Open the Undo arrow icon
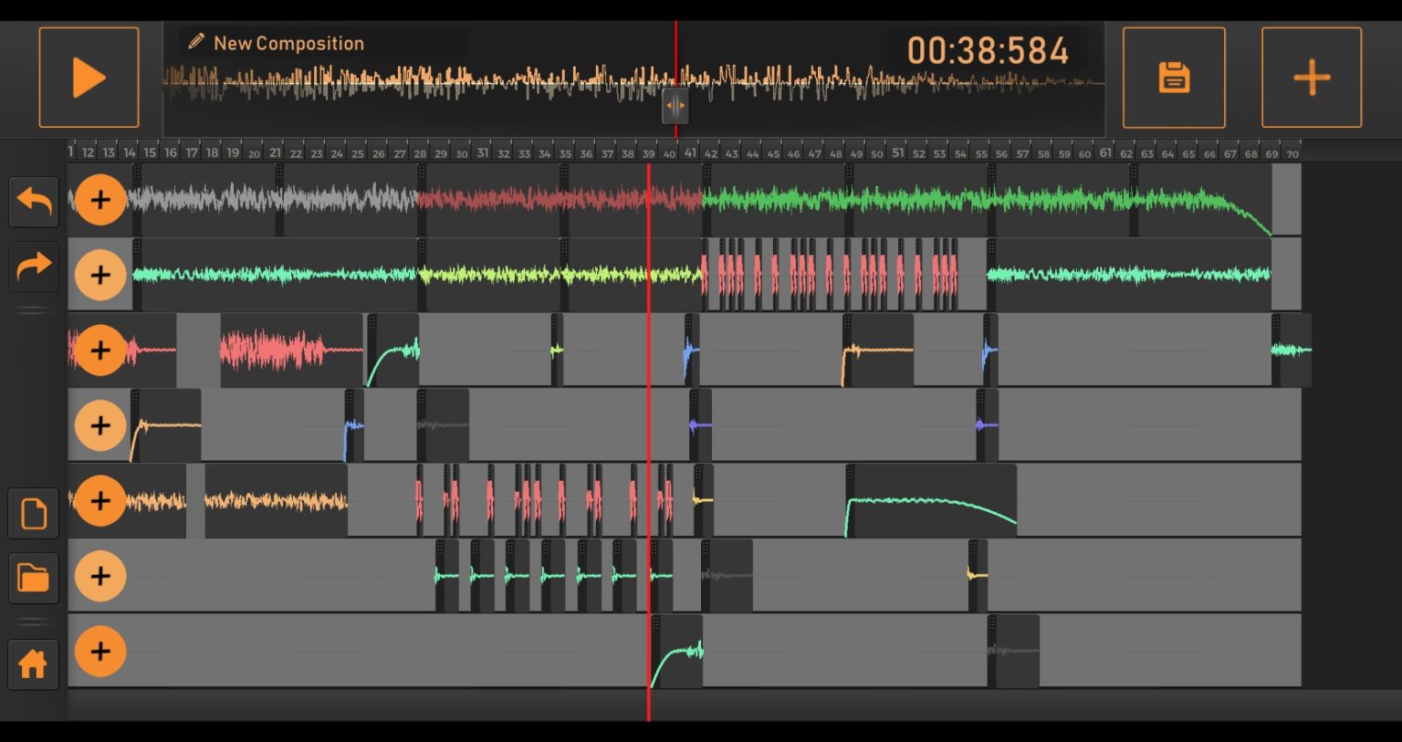Viewport: 1402px width, 742px height. coord(33,201)
